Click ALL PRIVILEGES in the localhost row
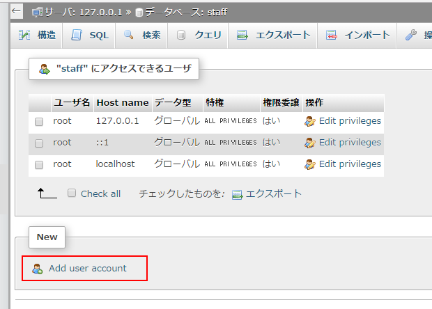The height and width of the screenshot is (309, 432). click(231, 164)
